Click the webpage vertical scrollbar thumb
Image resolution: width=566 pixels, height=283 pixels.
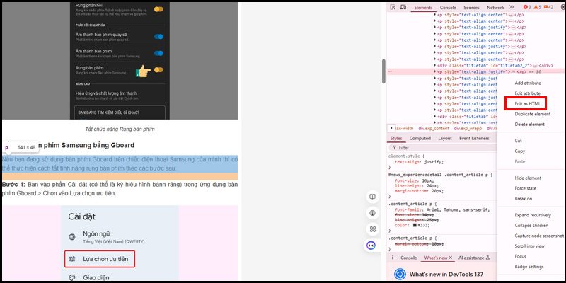click(x=383, y=71)
